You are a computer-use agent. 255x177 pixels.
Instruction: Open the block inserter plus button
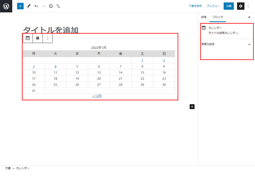pos(20,6)
